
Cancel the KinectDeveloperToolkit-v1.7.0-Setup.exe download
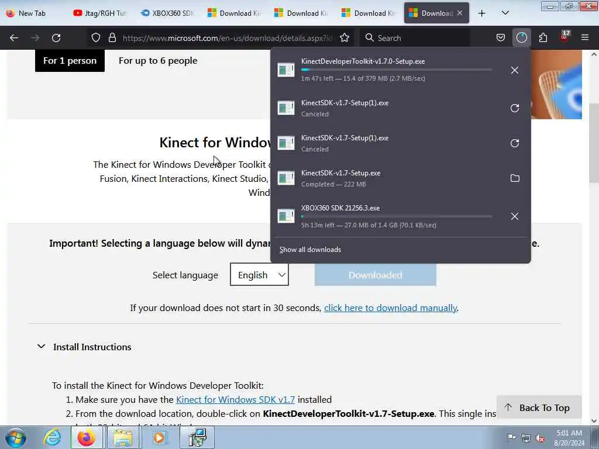tap(515, 70)
